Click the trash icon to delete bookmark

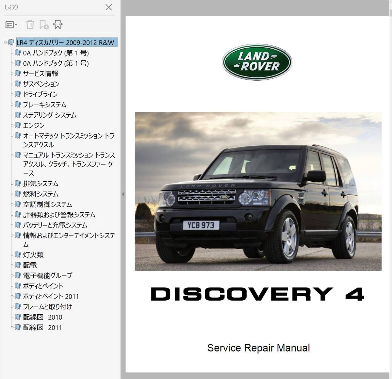[x=30, y=25]
